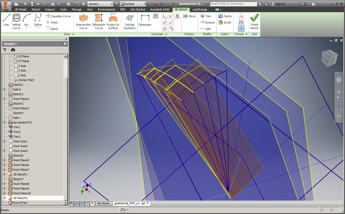Expand the RevolutionSrf1 node
The width and height of the screenshot is (345, 214).
4,122
